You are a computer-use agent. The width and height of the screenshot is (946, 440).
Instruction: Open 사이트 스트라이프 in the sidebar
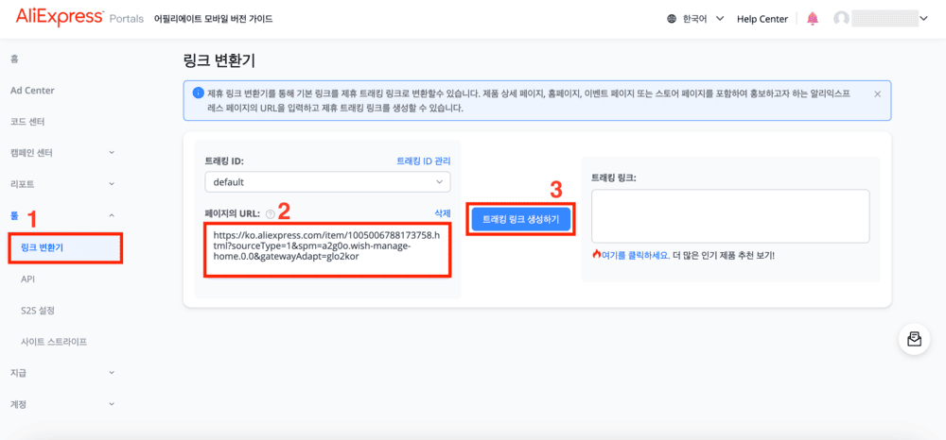54,341
